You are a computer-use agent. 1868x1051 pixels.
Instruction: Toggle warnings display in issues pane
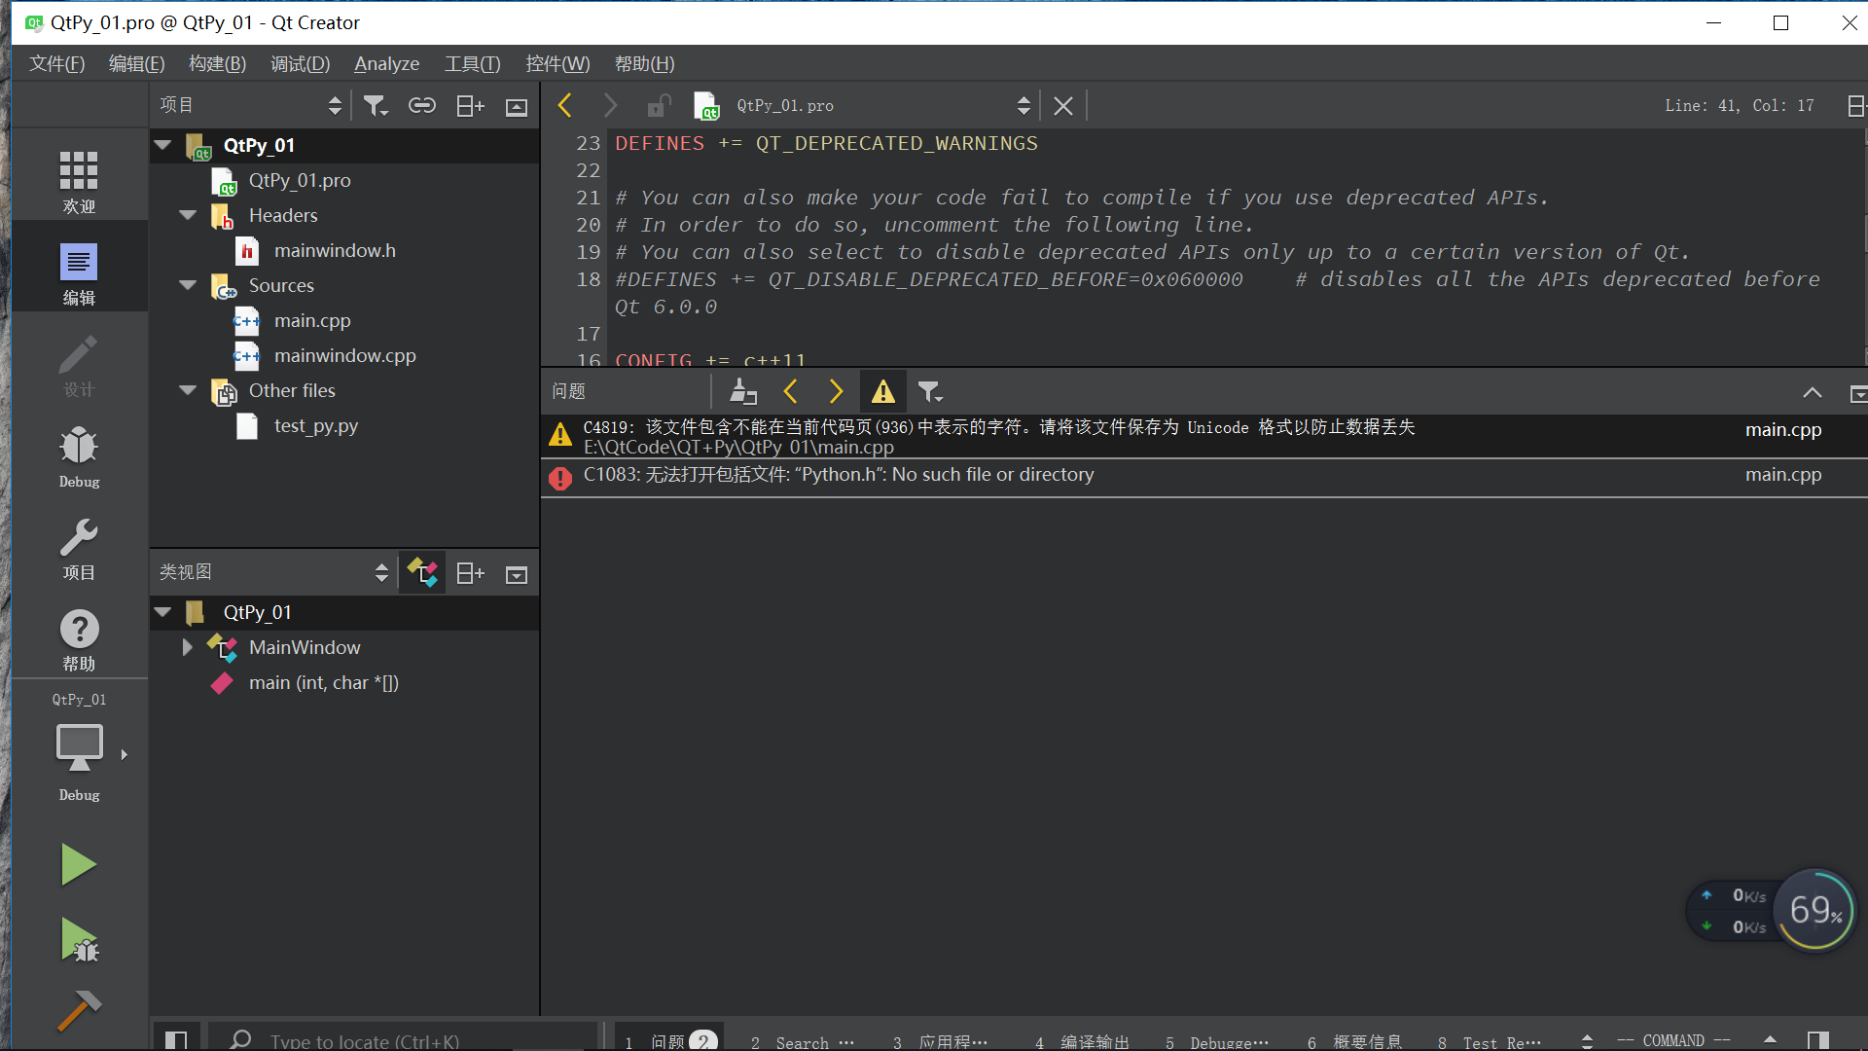point(882,391)
